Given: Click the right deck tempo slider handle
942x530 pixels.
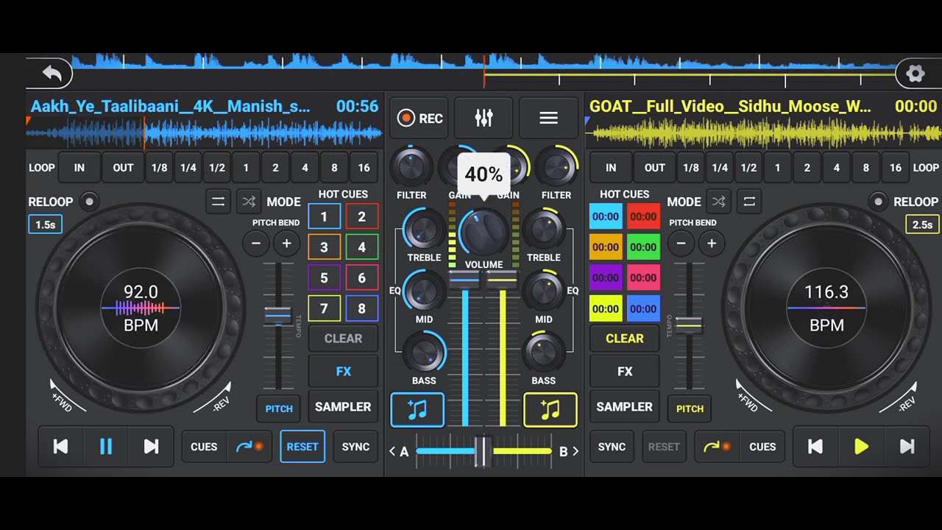Looking at the screenshot, I should [x=690, y=324].
